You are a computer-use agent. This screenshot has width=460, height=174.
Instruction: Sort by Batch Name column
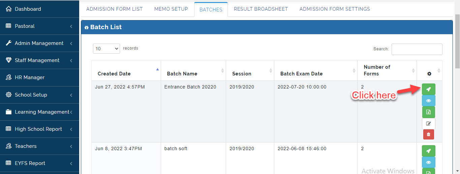pos(193,70)
